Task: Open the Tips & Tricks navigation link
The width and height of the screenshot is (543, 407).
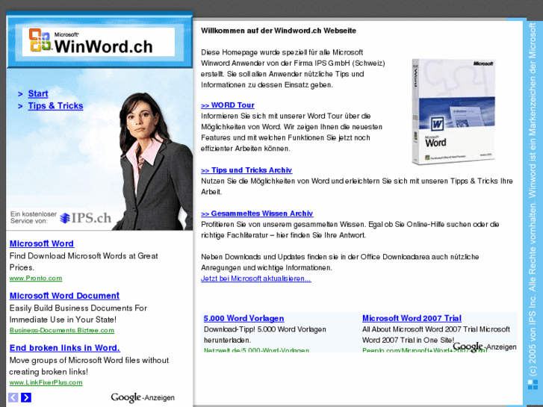Action: pos(55,105)
